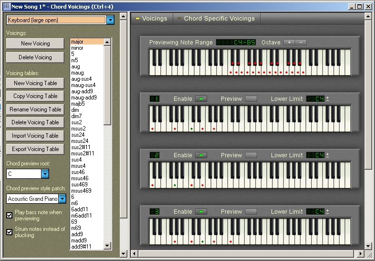375x261 pixels.
Task: Adjust Lower Limit ± on voicing 2
Action: (327, 155)
